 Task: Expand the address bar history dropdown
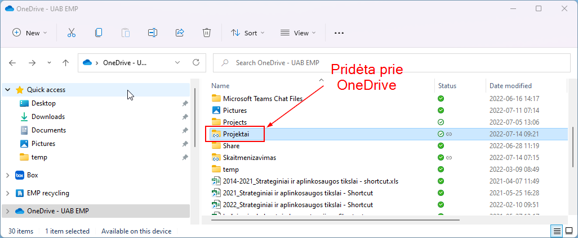[x=177, y=63]
